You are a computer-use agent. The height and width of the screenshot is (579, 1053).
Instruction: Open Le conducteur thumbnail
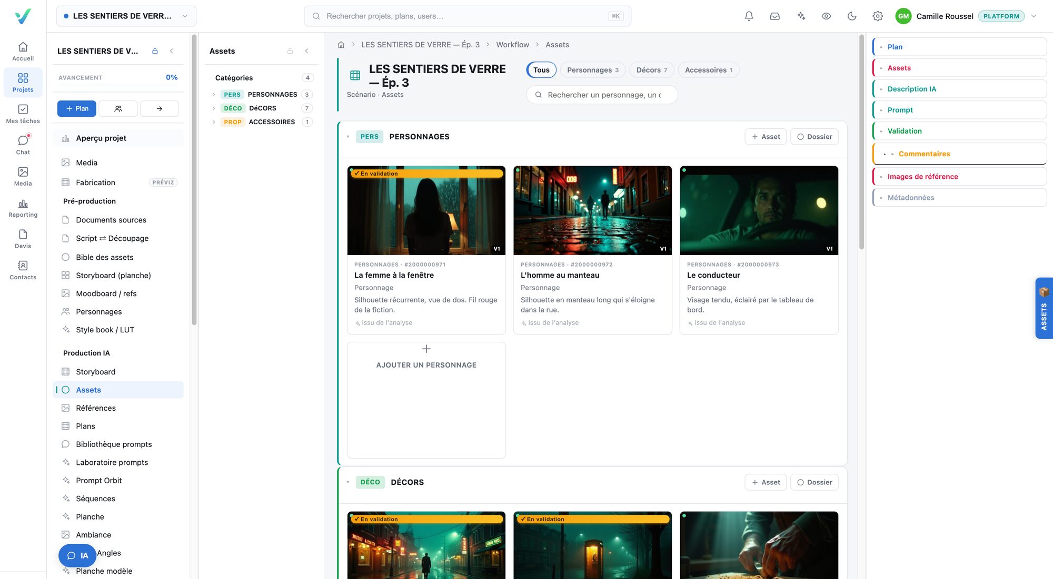click(759, 210)
